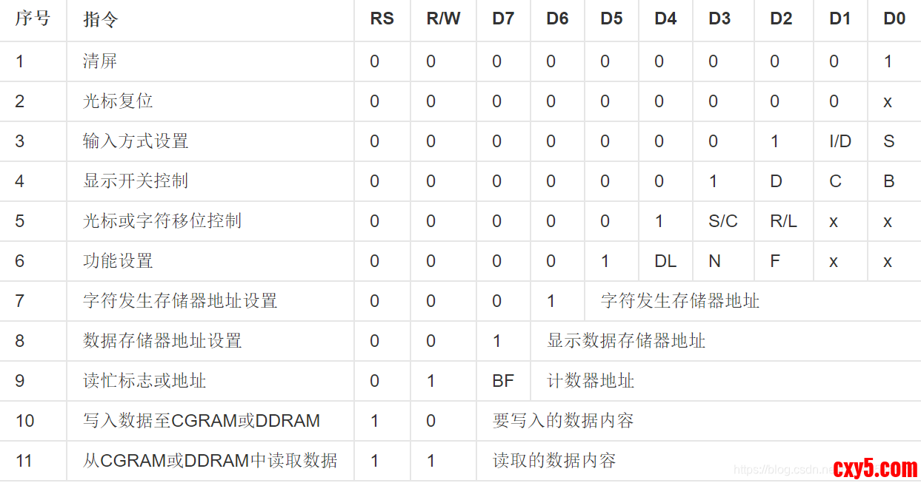
Task: Click the I/D cell in row 3
Action: click(840, 141)
